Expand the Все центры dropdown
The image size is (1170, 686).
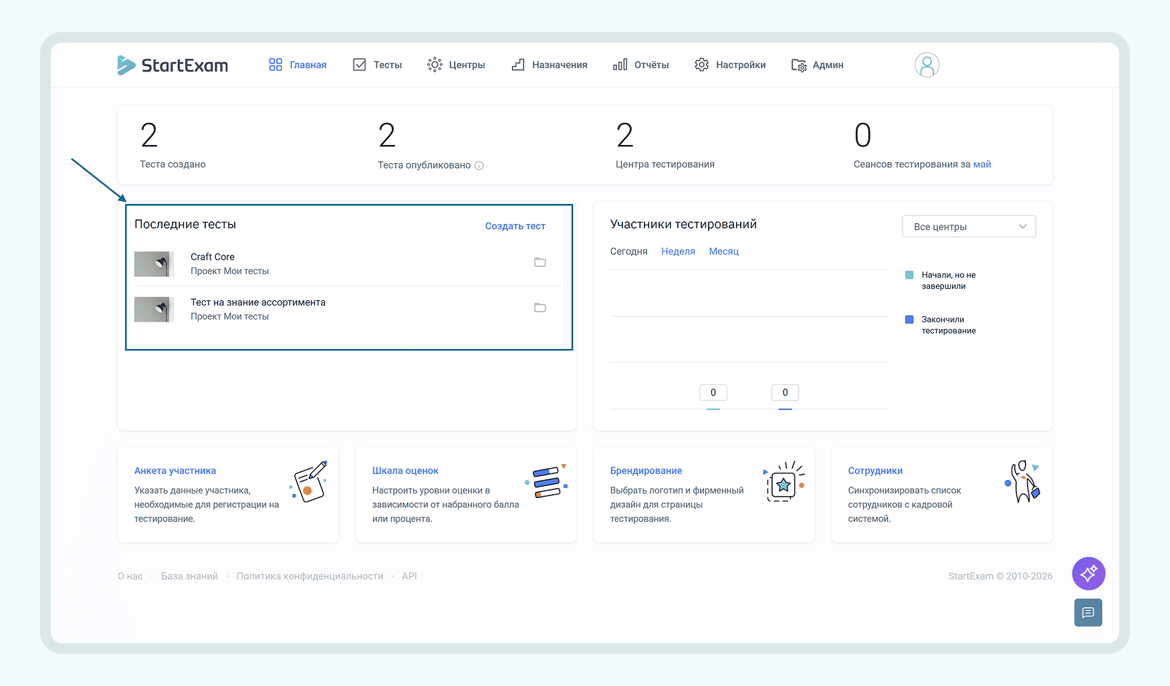(969, 227)
